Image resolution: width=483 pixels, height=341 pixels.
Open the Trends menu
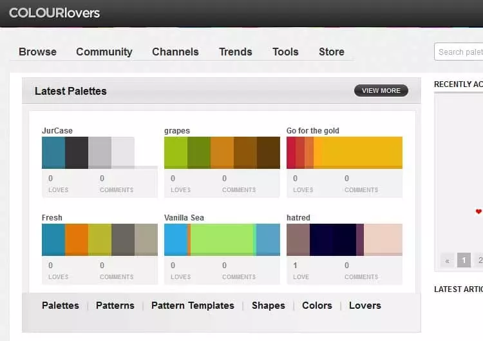point(235,52)
